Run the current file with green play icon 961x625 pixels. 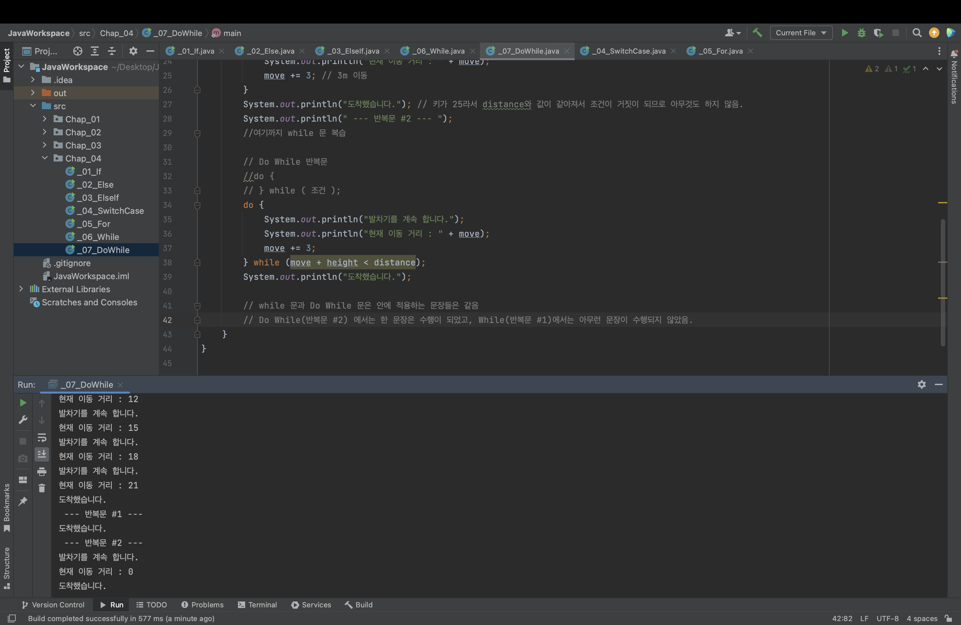tap(844, 33)
